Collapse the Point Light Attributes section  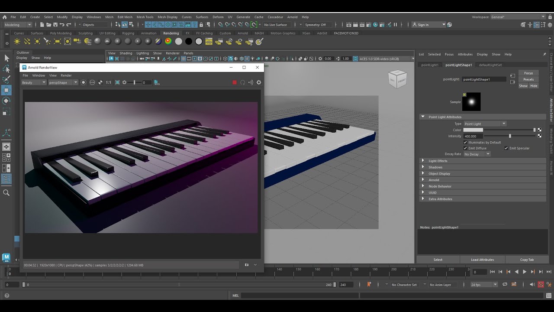[483, 117]
